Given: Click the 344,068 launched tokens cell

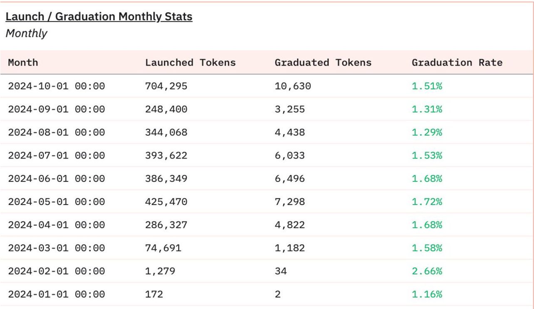Looking at the screenshot, I should tap(166, 132).
